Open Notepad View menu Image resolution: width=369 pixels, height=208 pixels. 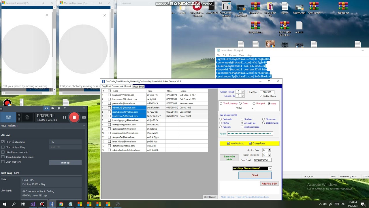coord(242,55)
